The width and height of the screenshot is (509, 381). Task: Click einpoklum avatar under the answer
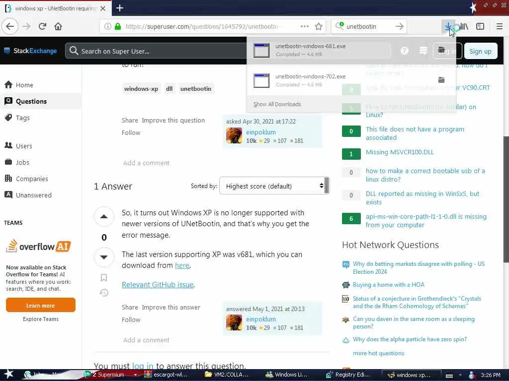pos(234,322)
